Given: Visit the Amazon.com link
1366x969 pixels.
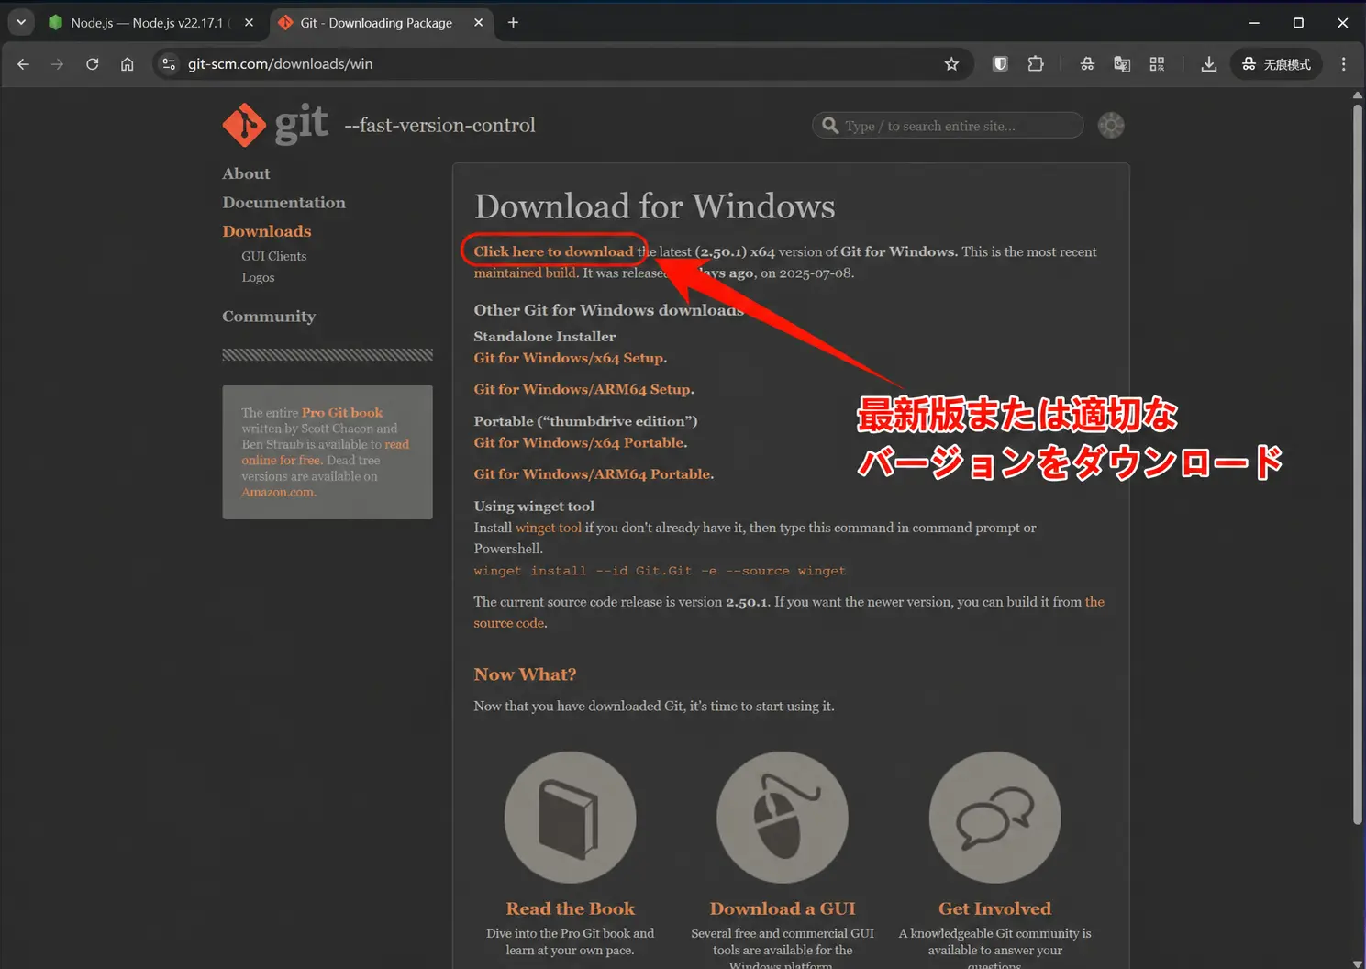Looking at the screenshot, I should (278, 493).
